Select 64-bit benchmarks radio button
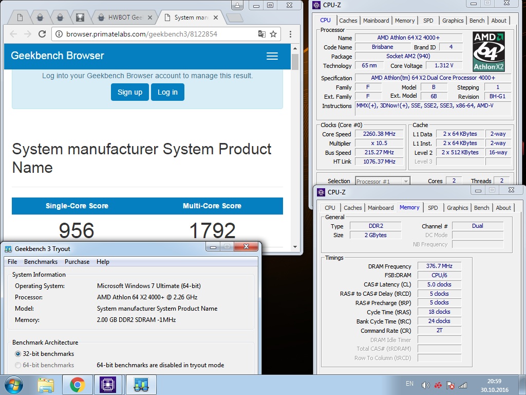The width and height of the screenshot is (526, 395). (18, 365)
